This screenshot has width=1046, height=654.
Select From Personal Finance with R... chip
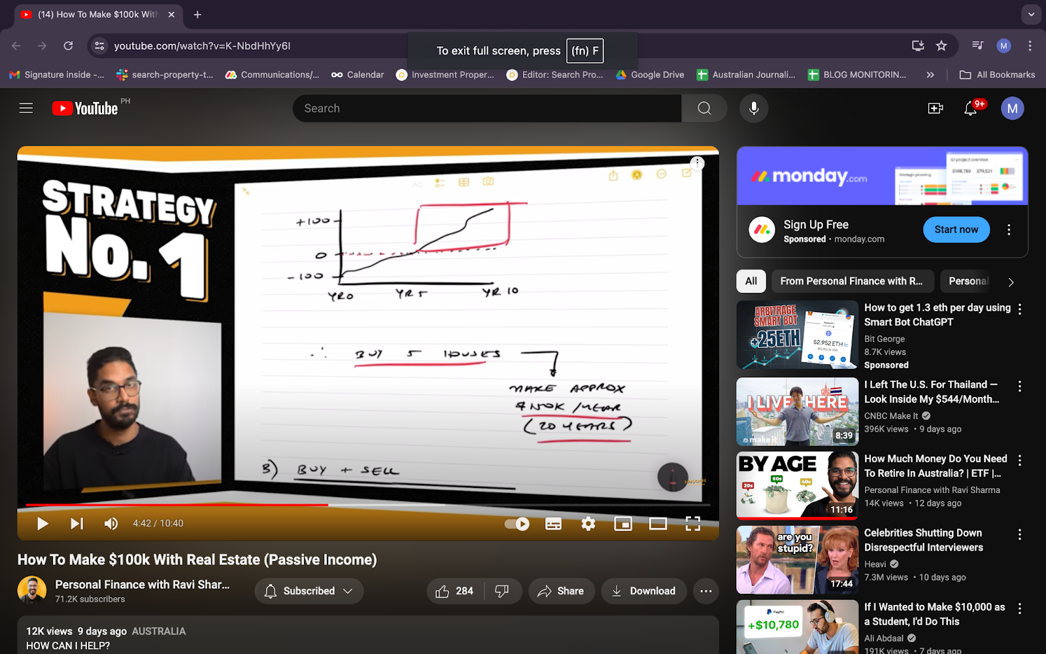(x=851, y=281)
